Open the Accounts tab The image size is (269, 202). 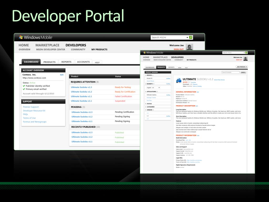(x=83, y=62)
